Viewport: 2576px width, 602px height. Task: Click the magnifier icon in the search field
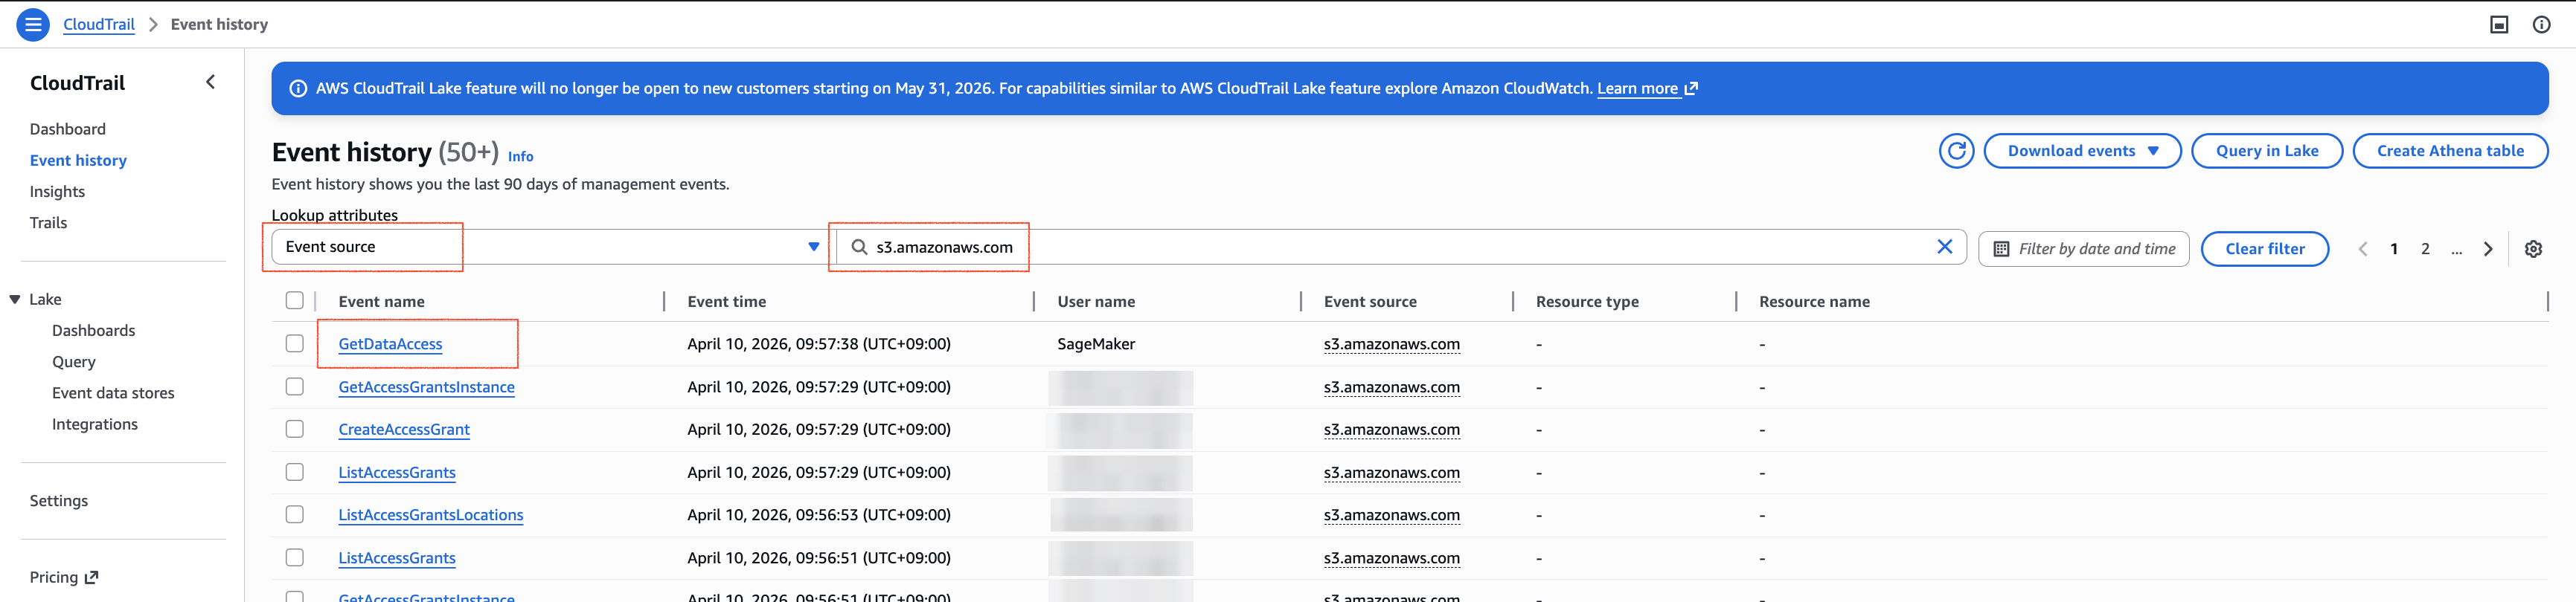point(859,247)
